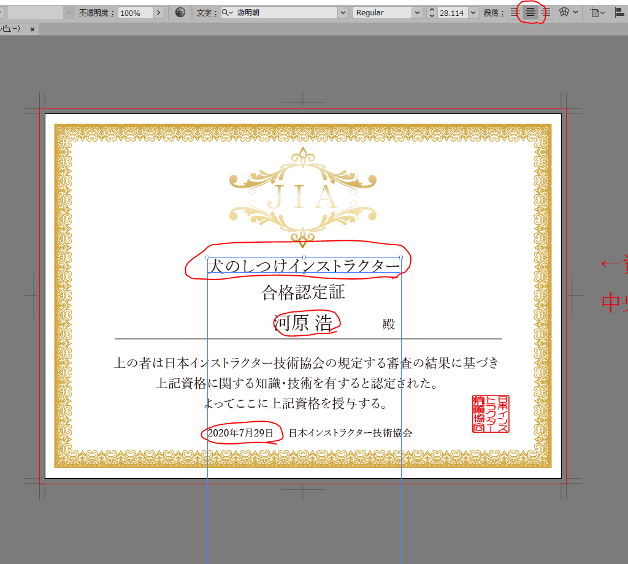Click the horizontal align left icon

(620, 12)
